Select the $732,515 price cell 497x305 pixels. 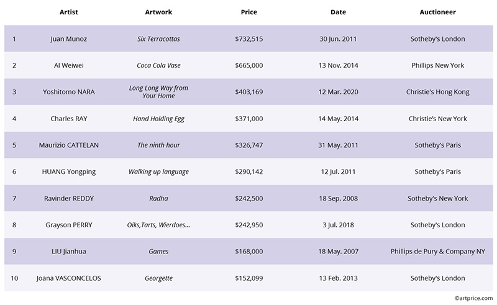249,39
